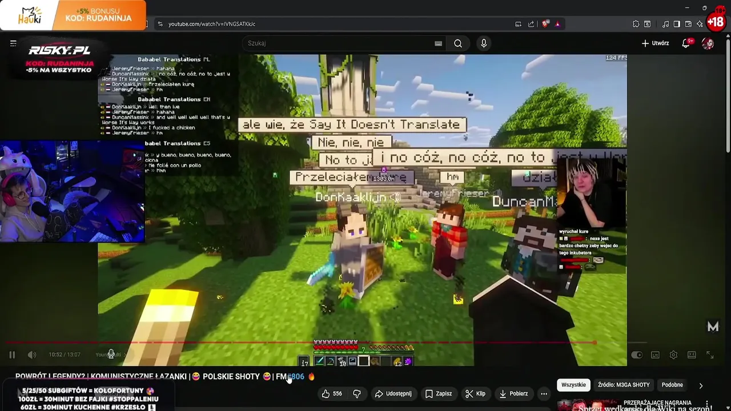Enter fullscreen mode

[710, 354]
